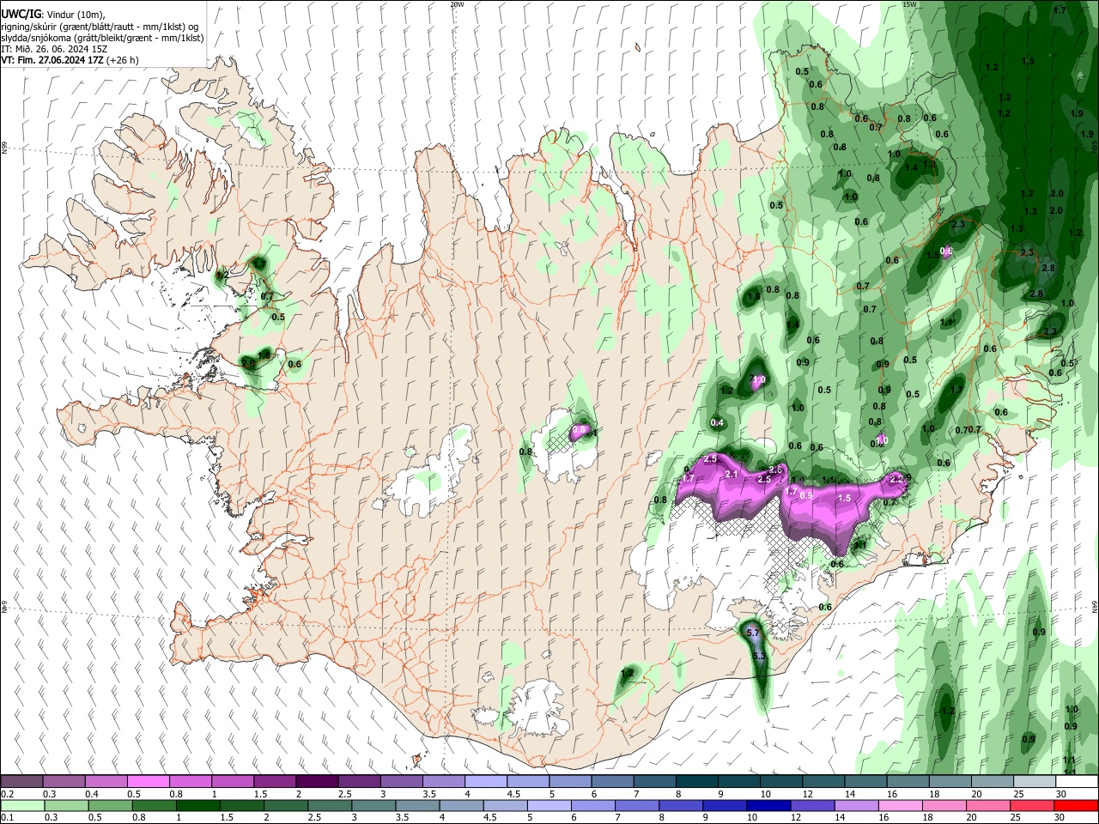Pick the upper legend swatch between 9 and 10
This screenshot has width=1099, height=824.
[x=738, y=782]
